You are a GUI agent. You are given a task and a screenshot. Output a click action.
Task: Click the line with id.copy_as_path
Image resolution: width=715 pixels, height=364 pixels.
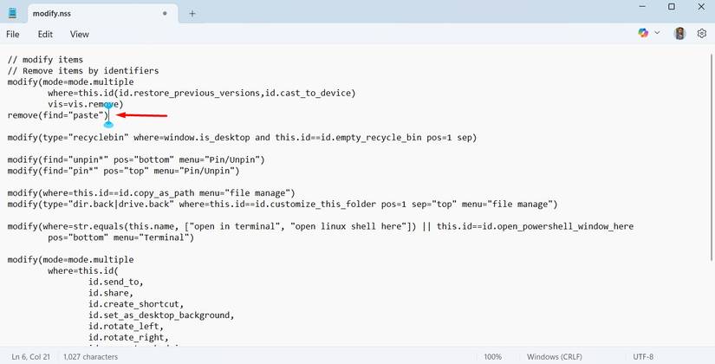(152, 193)
